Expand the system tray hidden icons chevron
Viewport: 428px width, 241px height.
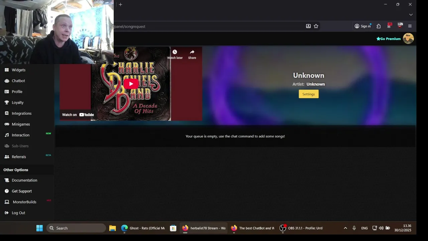click(x=345, y=228)
